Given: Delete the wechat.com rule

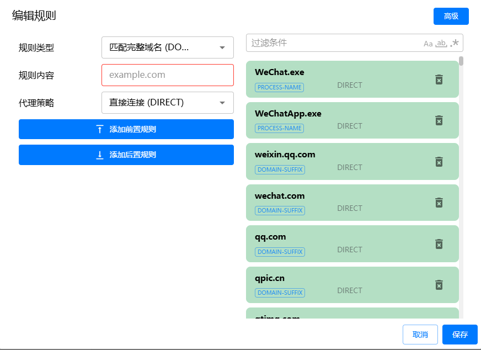Looking at the screenshot, I should [x=439, y=203].
